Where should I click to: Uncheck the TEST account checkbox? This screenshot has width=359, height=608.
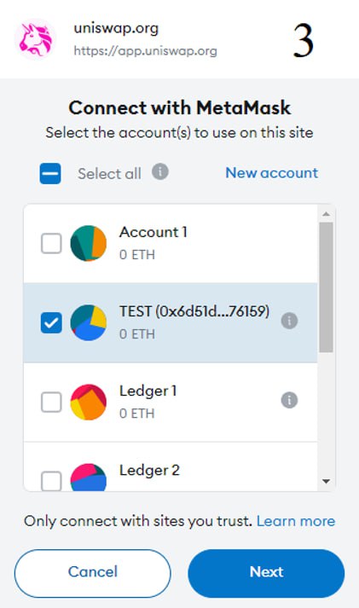tap(51, 322)
